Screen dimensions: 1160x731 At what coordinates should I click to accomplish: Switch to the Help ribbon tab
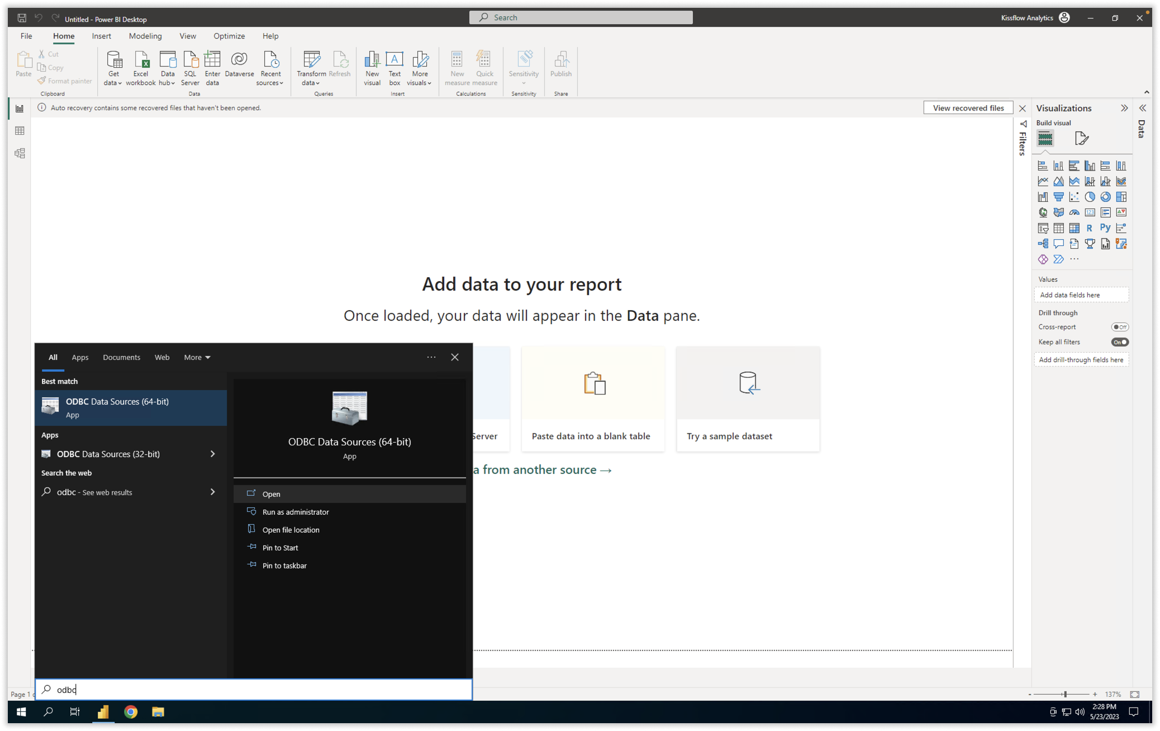click(270, 36)
